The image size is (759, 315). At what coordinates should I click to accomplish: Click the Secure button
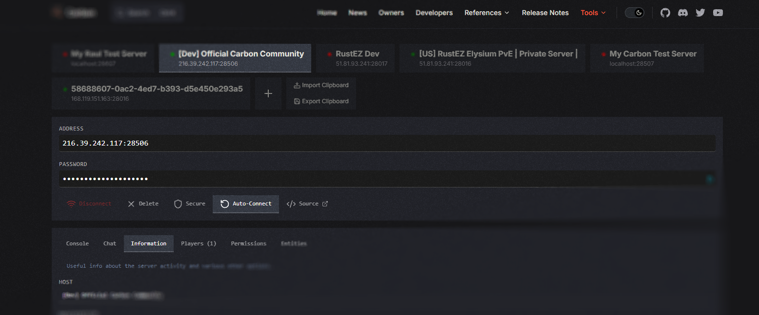(190, 204)
